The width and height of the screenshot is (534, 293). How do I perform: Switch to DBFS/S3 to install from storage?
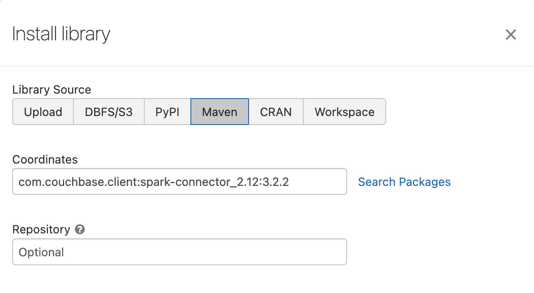108,112
